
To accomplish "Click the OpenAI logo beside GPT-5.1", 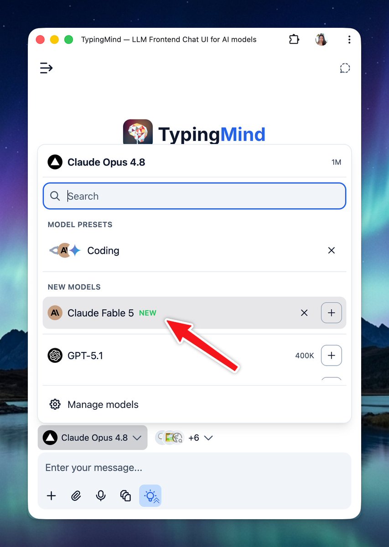I will [x=55, y=355].
